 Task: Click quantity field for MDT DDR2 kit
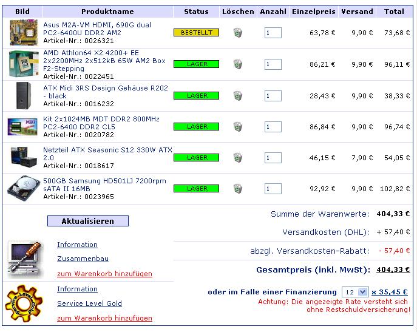[273, 127]
